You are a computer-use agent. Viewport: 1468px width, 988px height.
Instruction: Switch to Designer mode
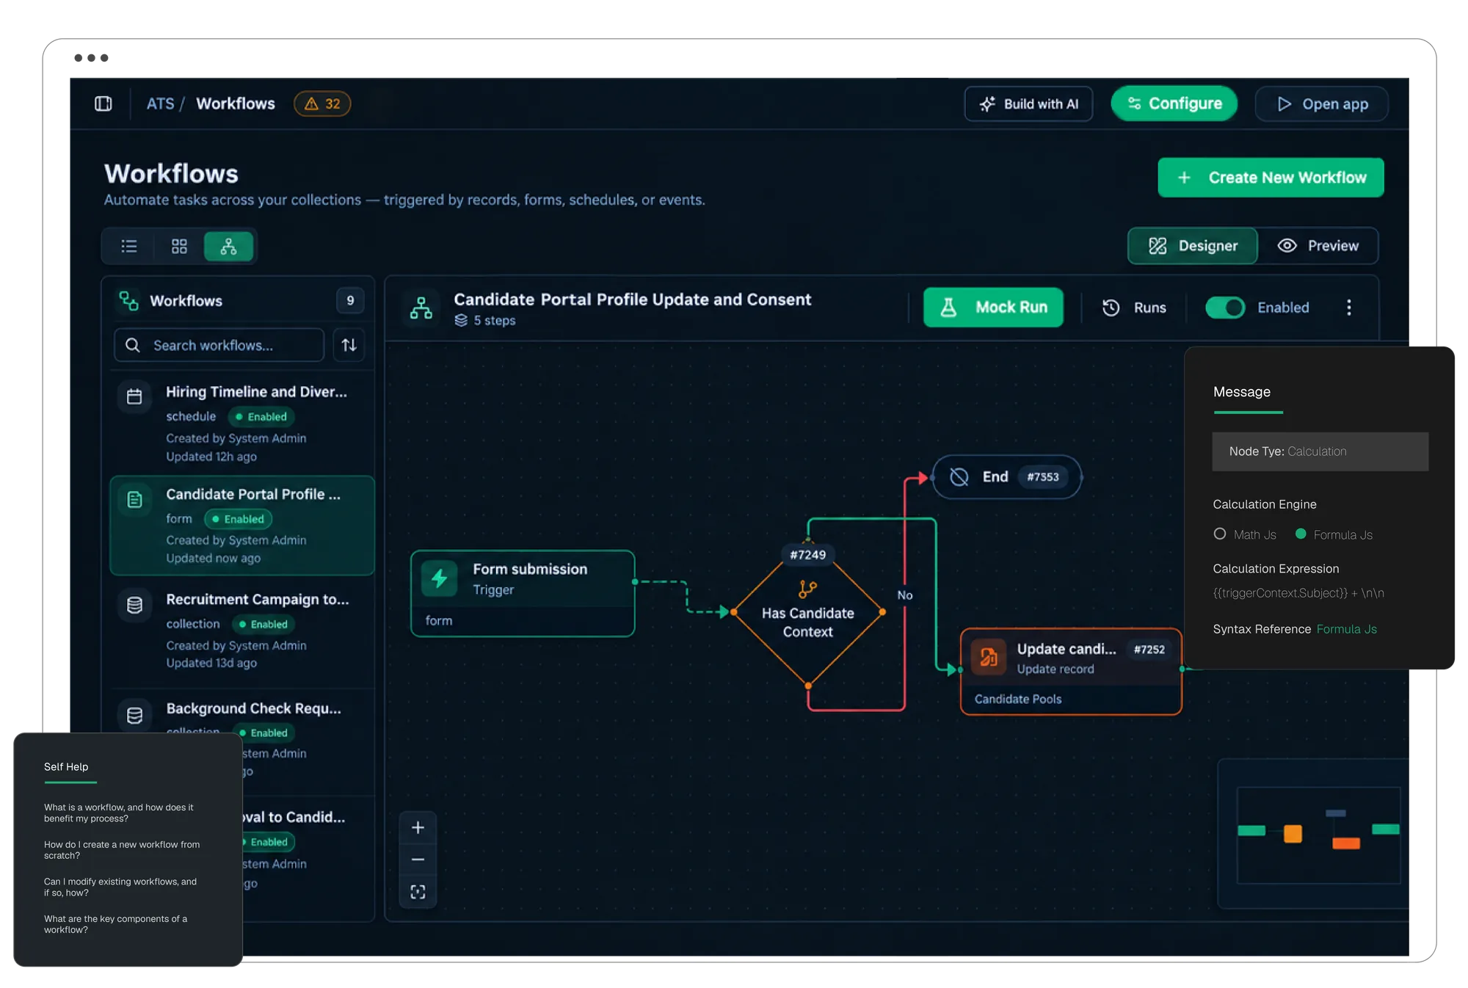pyautogui.click(x=1193, y=246)
